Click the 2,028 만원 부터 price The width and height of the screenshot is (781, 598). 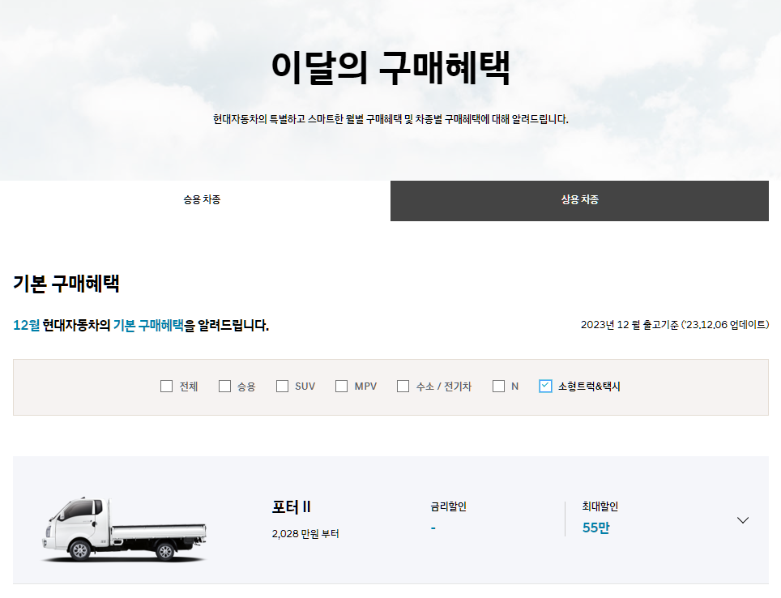click(x=305, y=534)
